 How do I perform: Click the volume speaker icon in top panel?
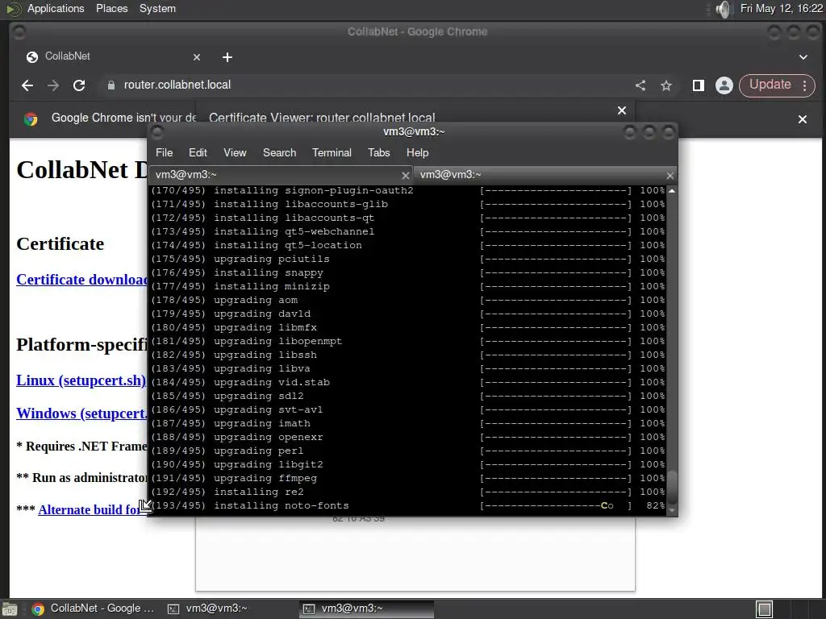[x=724, y=9]
